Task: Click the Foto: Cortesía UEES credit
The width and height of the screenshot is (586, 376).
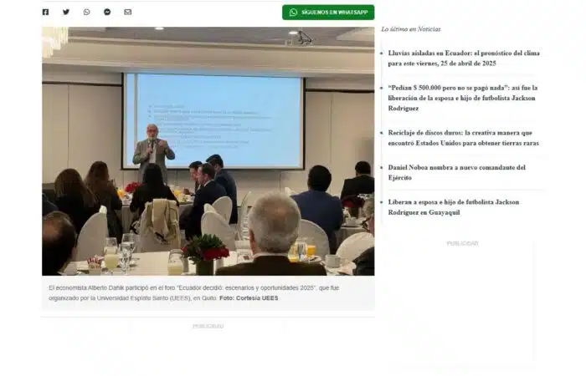Action: coord(249,298)
